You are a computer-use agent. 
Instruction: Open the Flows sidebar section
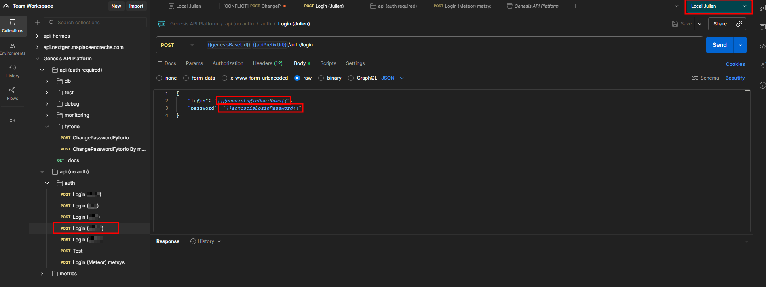pos(13,94)
